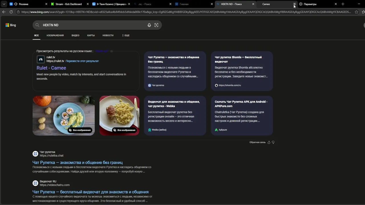Screen dimensions: 365x205
Task: Click the rulet.tv site favicon
Action: (41, 59)
